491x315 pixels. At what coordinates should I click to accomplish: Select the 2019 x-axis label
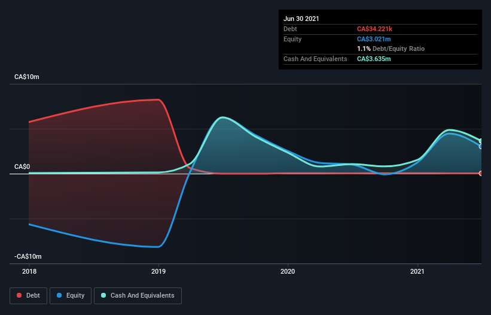click(158, 271)
